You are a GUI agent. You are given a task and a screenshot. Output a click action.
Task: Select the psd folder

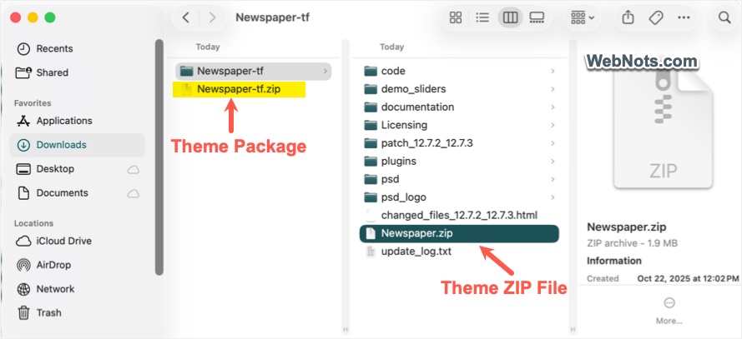460,179
